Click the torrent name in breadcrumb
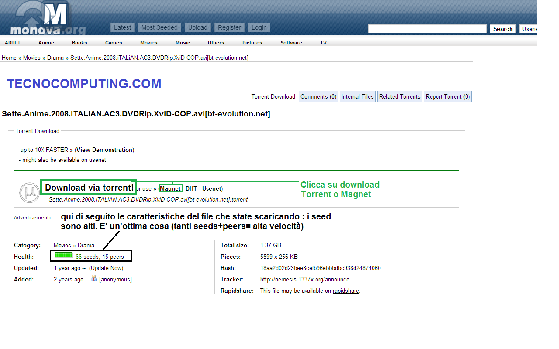Image resolution: width=559 pixels, height=349 pixels. point(159,58)
